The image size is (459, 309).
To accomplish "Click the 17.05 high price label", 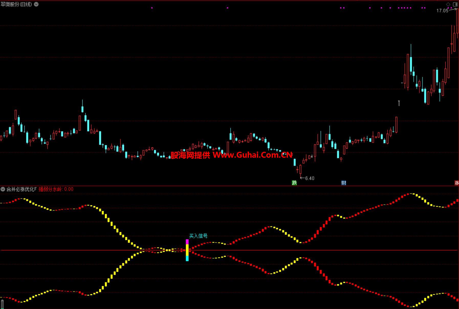I will (442, 11).
